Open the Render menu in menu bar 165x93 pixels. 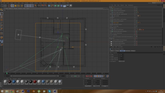coord(36,3)
